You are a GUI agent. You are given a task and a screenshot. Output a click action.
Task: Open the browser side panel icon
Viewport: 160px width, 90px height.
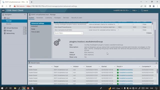150,6
